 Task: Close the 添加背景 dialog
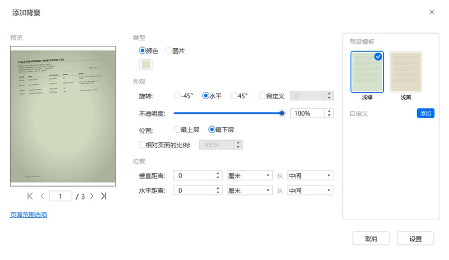(432, 12)
